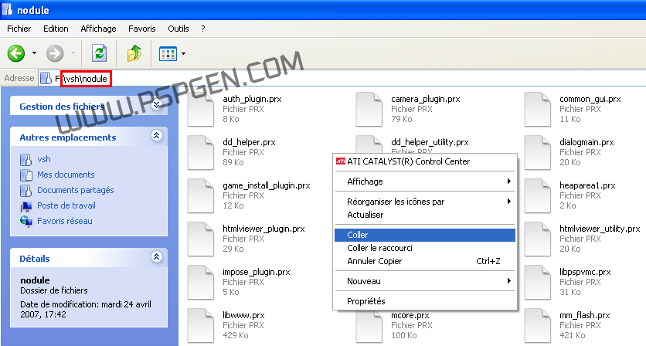Click the Forward arrow button
The image size is (646, 346).
[55, 53]
